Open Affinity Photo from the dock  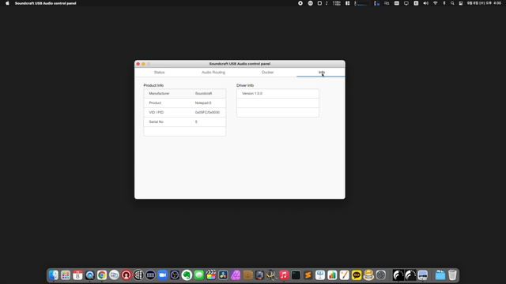pyautogui.click(x=236, y=275)
